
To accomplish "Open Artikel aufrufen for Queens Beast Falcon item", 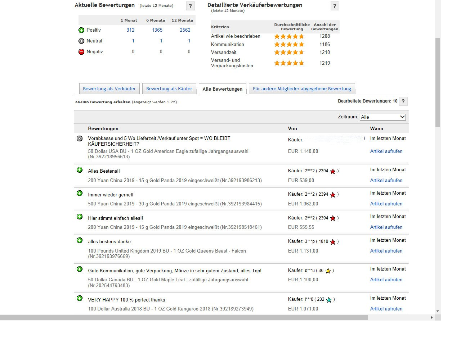I will coord(386,251).
